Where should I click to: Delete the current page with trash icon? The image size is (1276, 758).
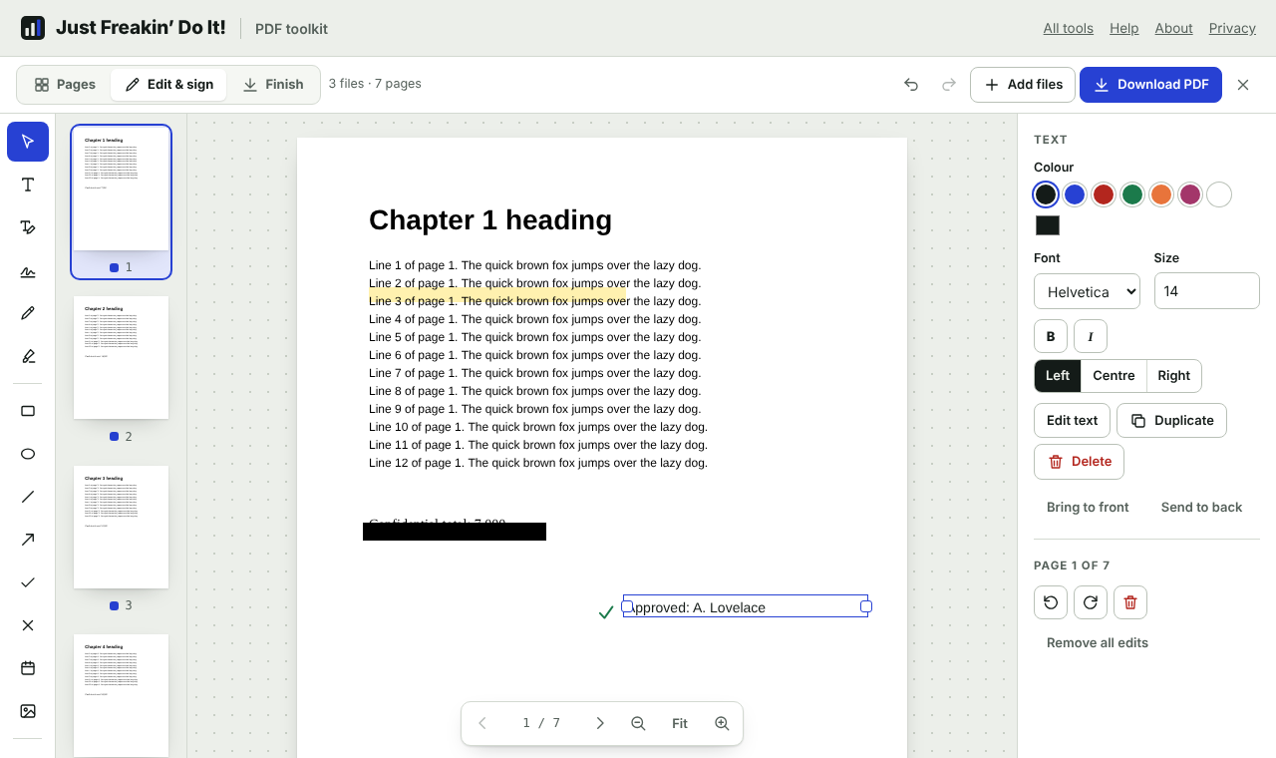pyautogui.click(x=1130, y=602)
